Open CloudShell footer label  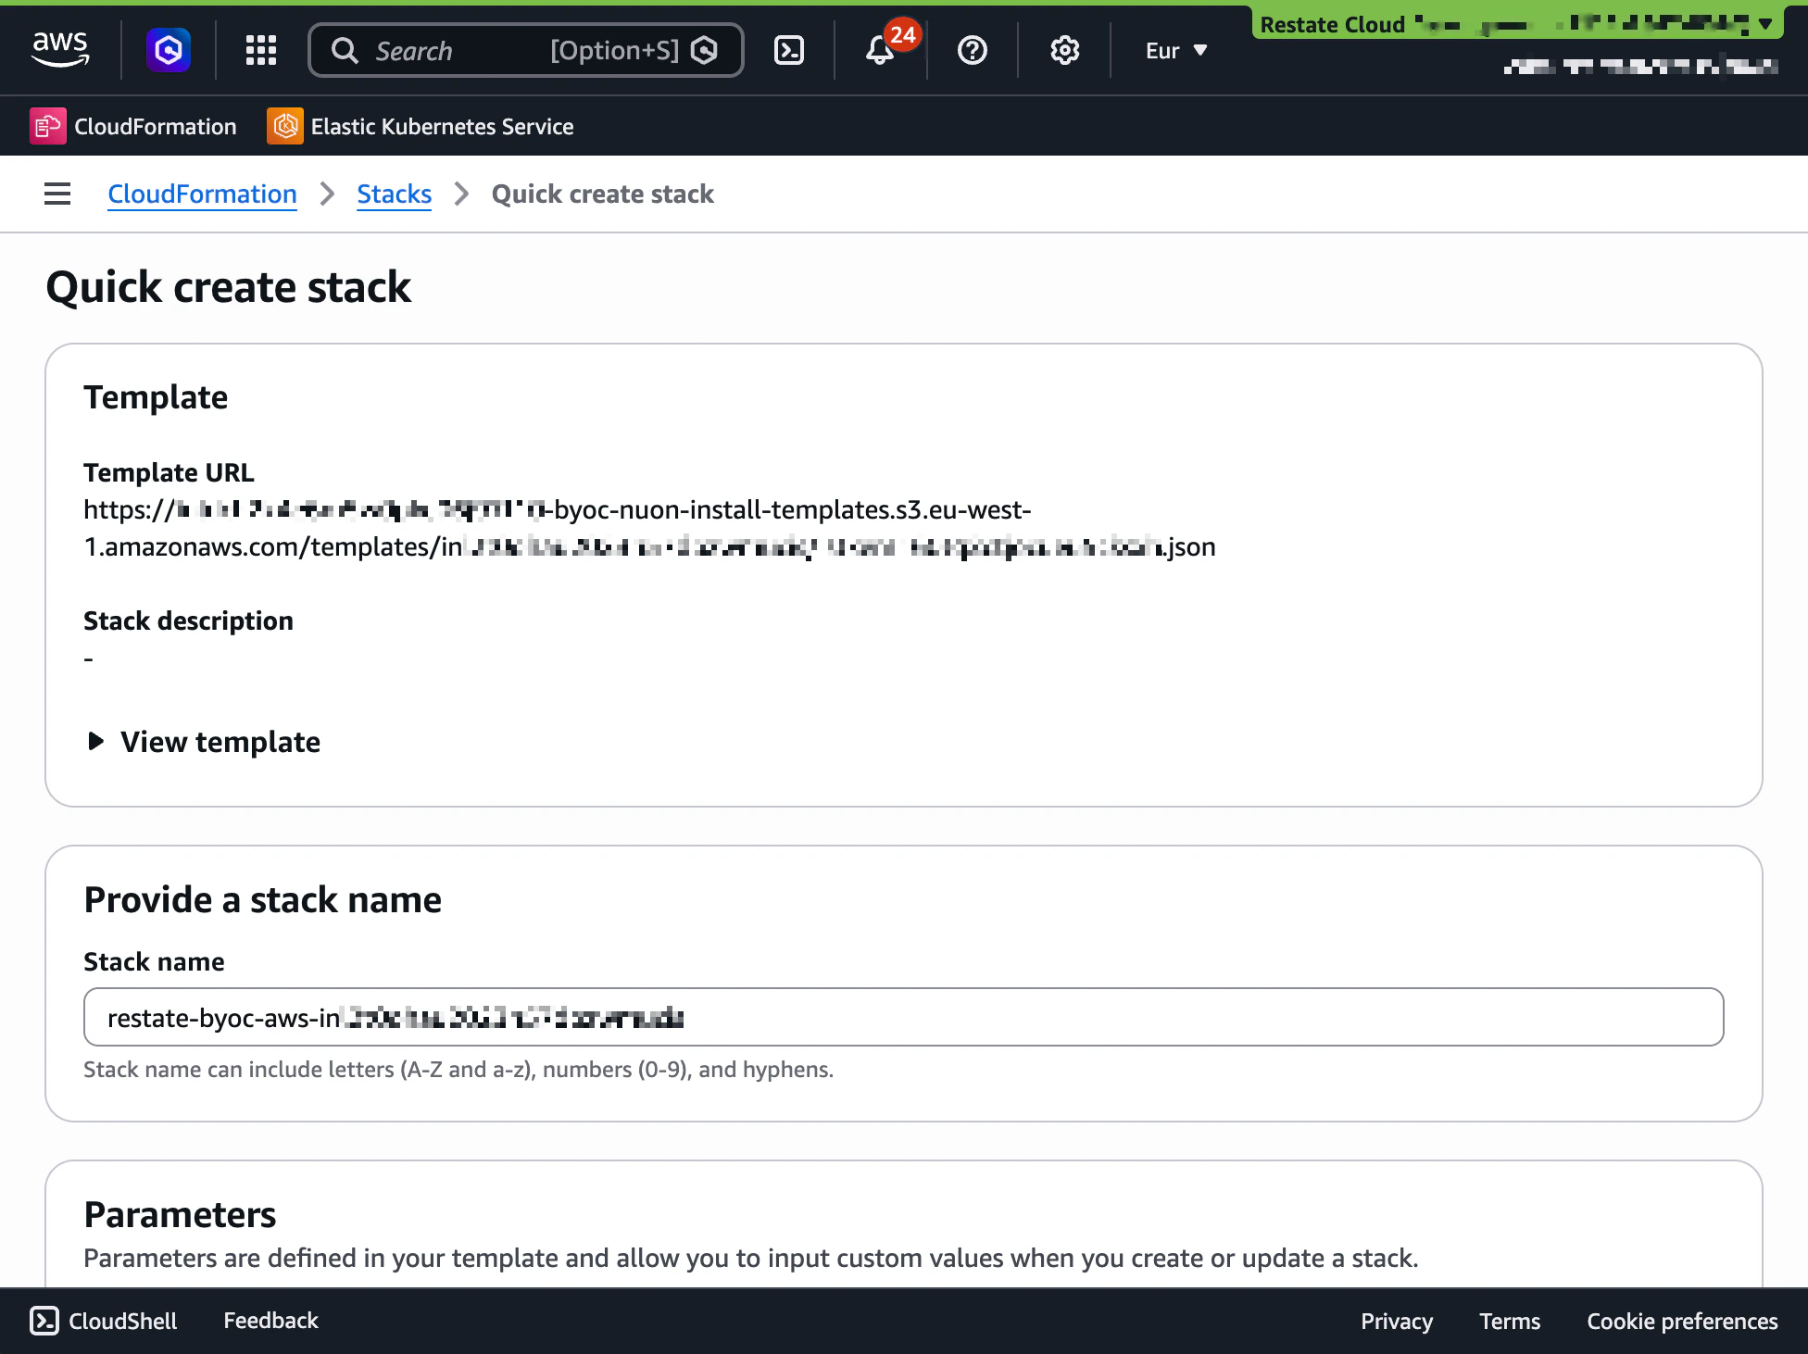tap(122, 1321)
